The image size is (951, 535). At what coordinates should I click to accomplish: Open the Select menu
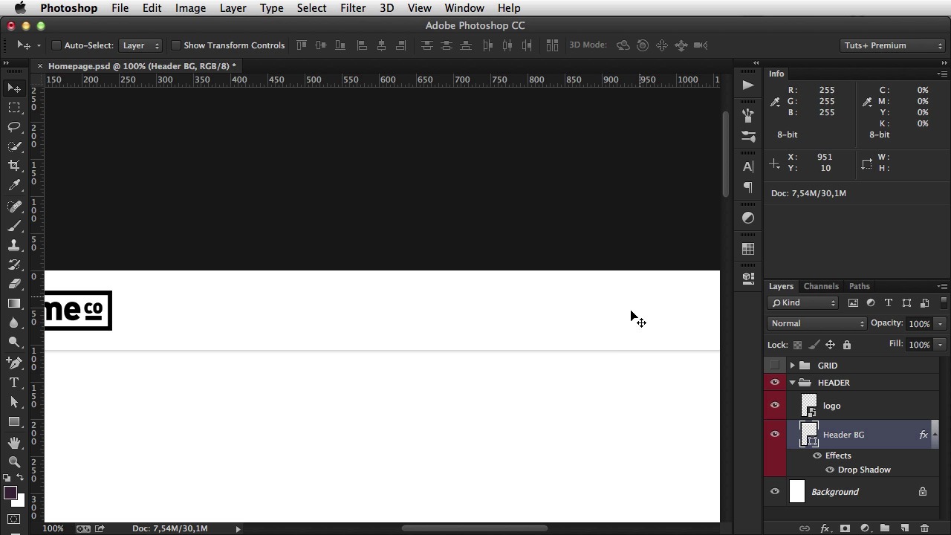click(x=311, y=8)
